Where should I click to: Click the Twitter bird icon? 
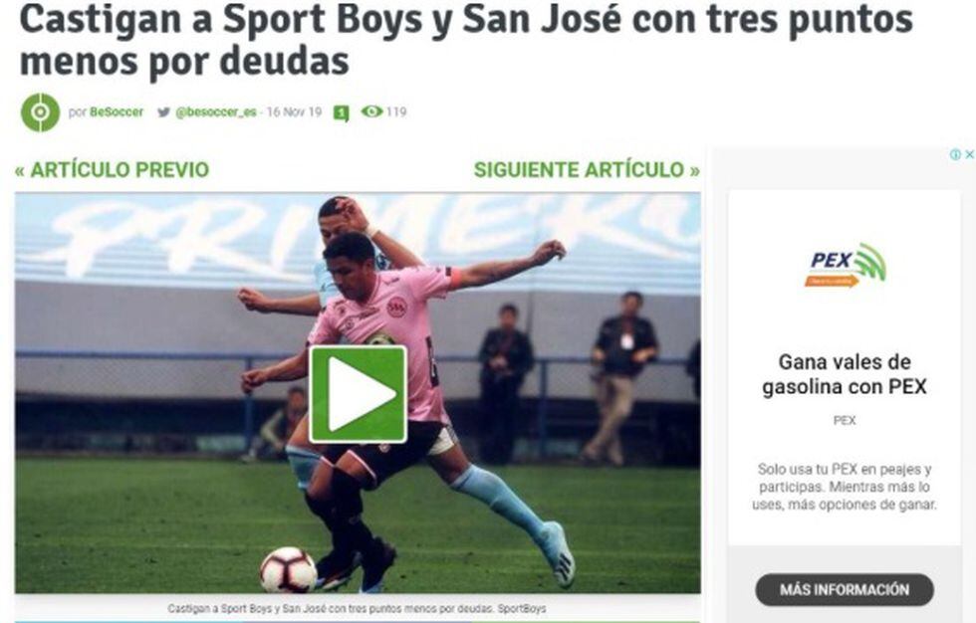point(163,111)
